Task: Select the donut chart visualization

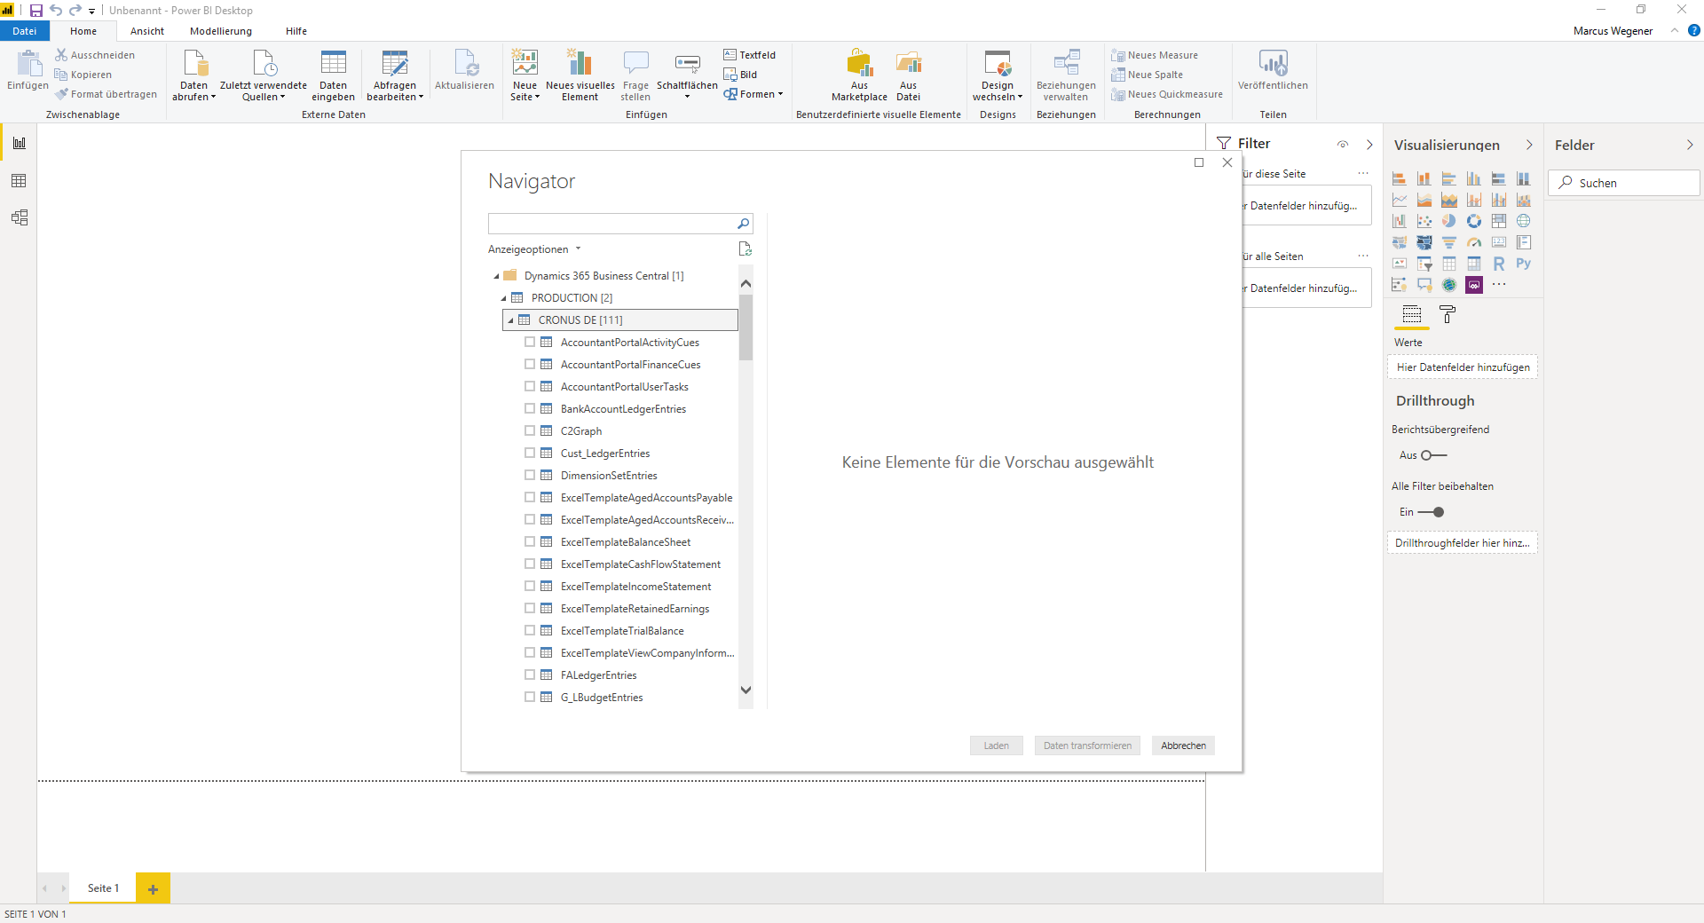Action: (1474, 221)
